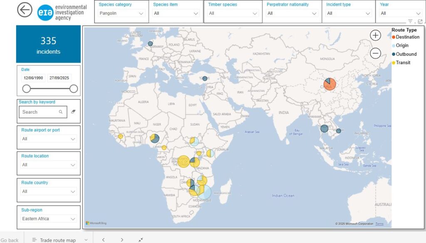Toggle Transit in Route Type legend
Screen dimensions: 426x243
[x=403, y=62]
